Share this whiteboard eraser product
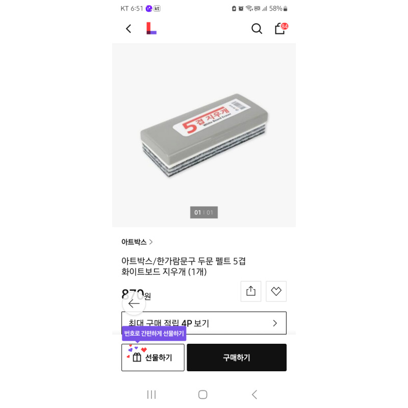 tap(250, 291)
